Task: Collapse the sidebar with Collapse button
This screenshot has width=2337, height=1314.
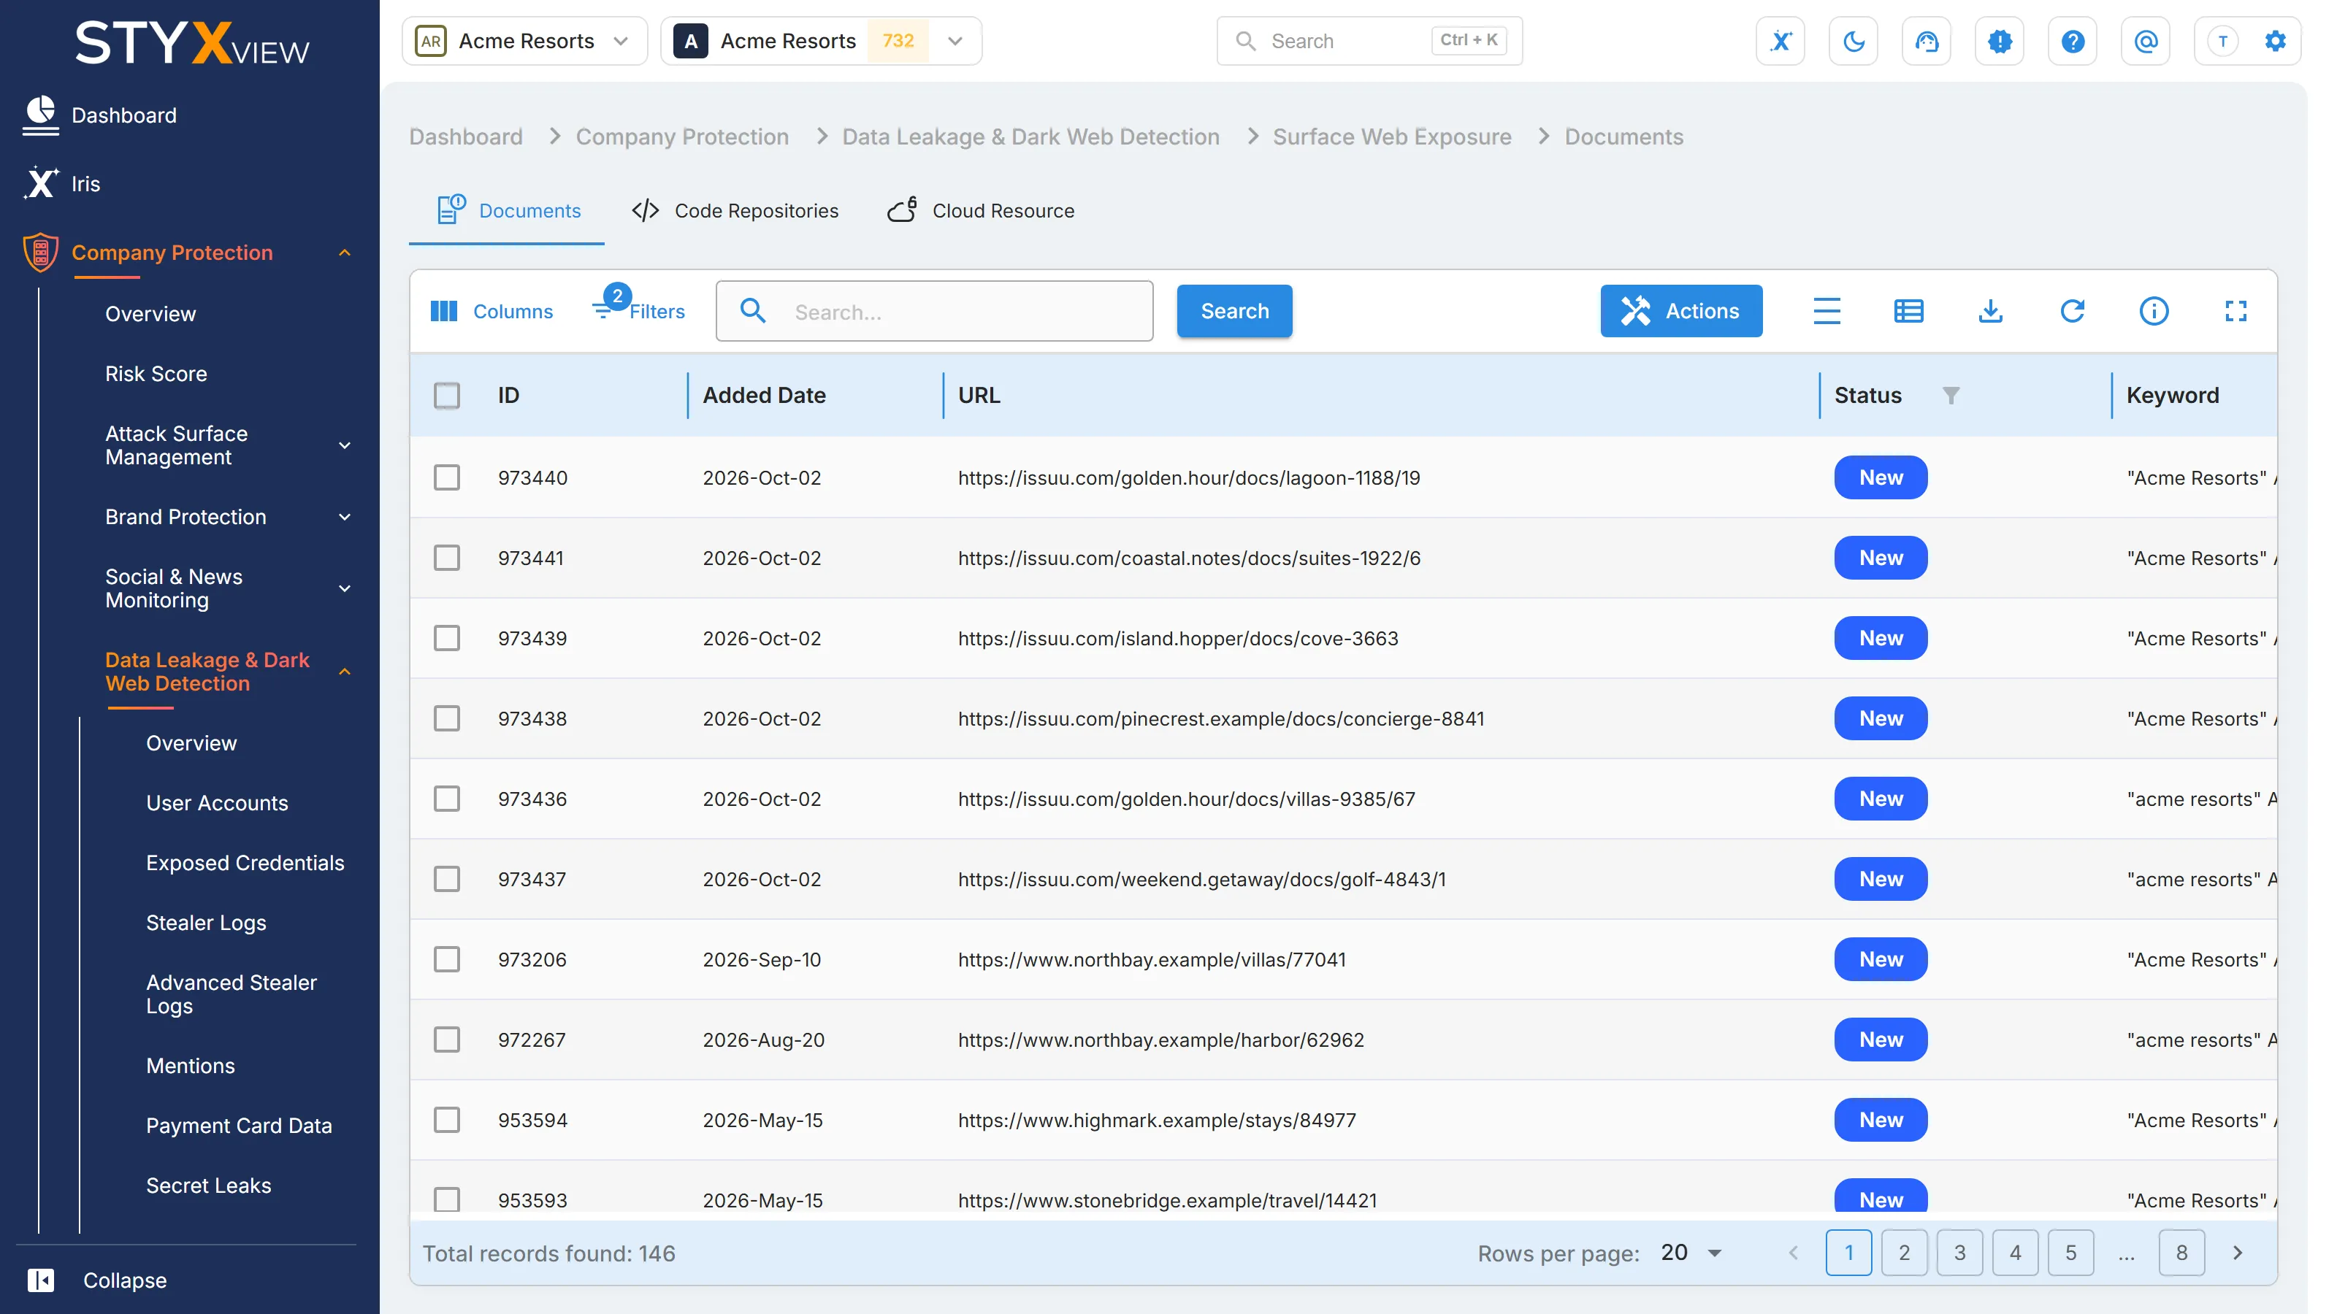Action: (x=96, y=1280)
